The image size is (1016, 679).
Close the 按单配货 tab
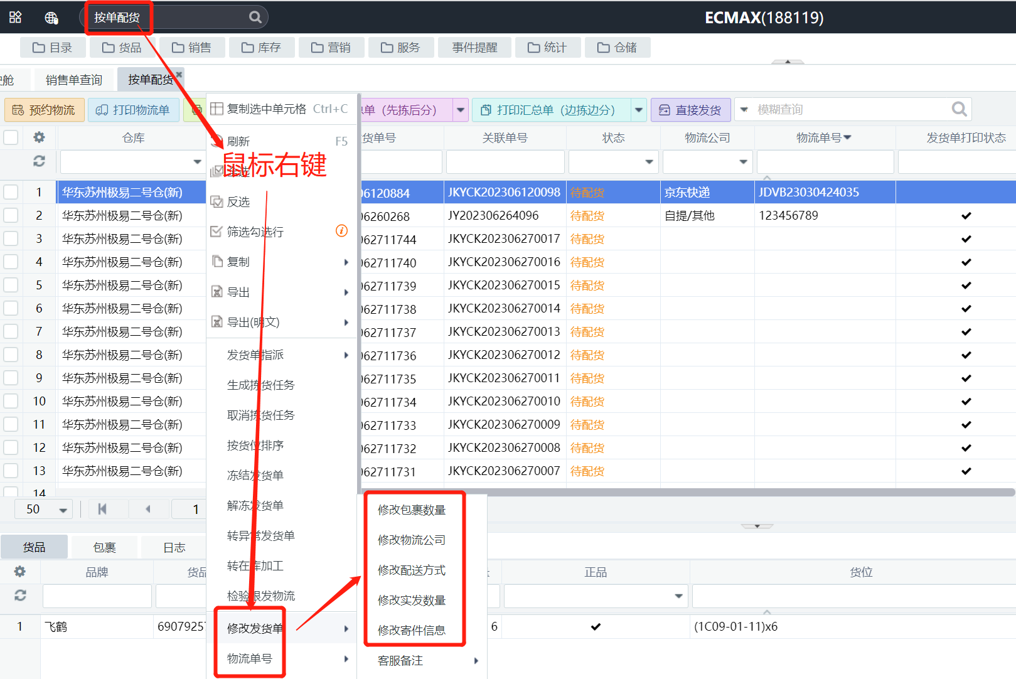tap(179, 74)
